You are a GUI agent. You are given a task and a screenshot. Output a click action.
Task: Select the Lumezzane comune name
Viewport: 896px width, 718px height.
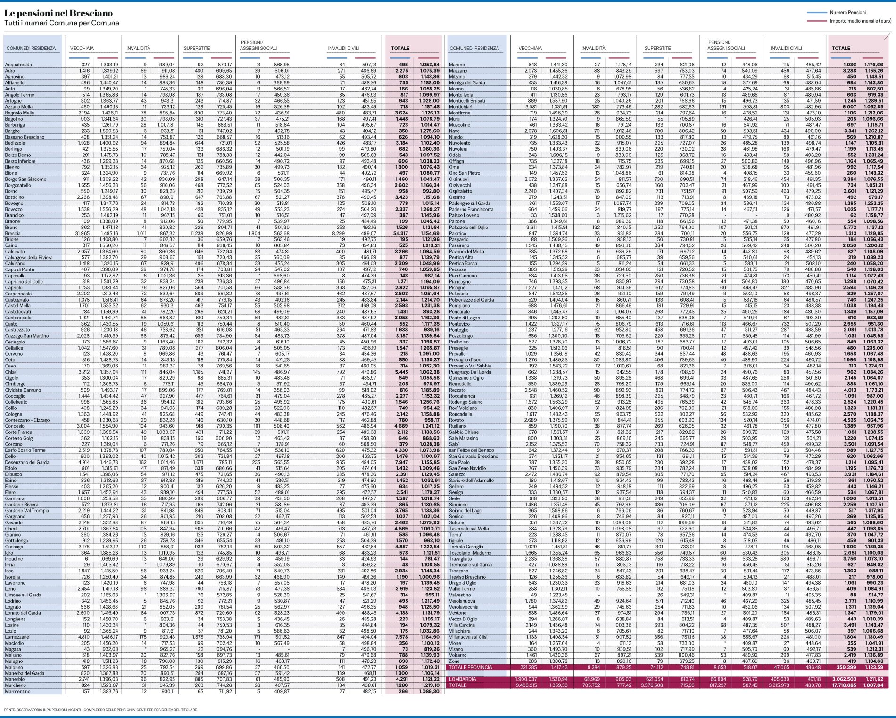[x=17, y=637]
